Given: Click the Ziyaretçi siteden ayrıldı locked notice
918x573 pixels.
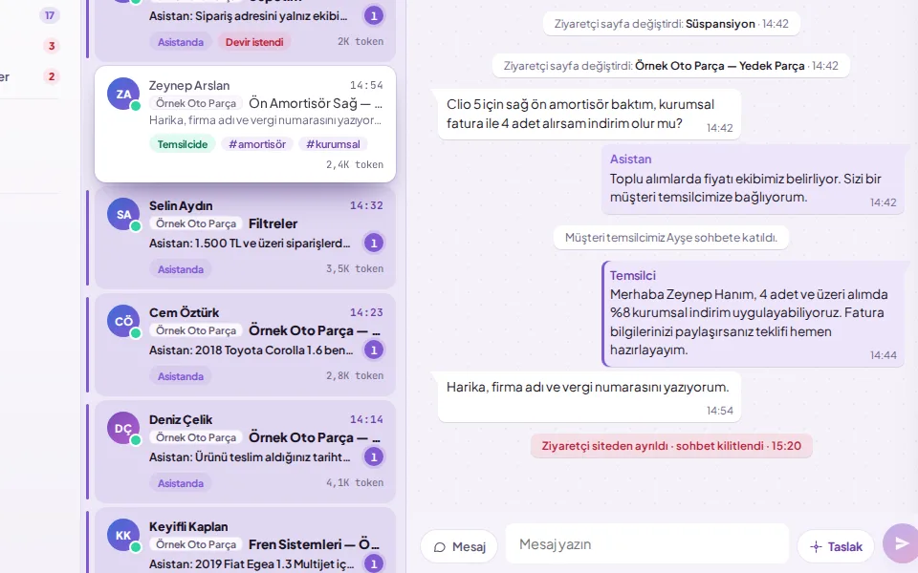Looking at the screenshot, I should pyautogui.click(x=671, y=446).
